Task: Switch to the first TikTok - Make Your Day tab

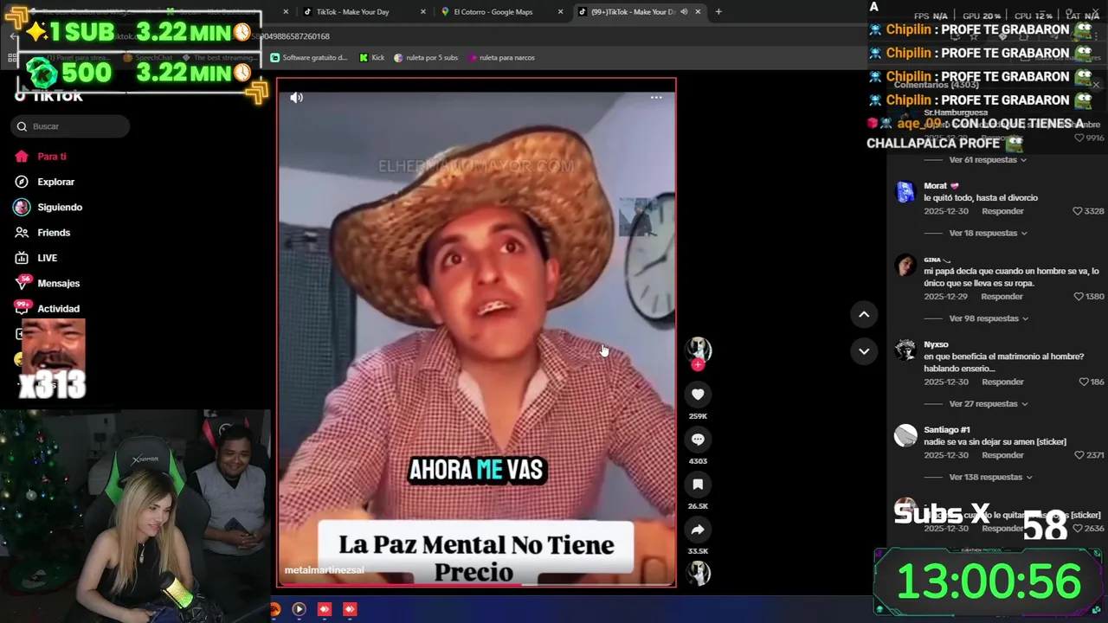Action: point(351,12)
